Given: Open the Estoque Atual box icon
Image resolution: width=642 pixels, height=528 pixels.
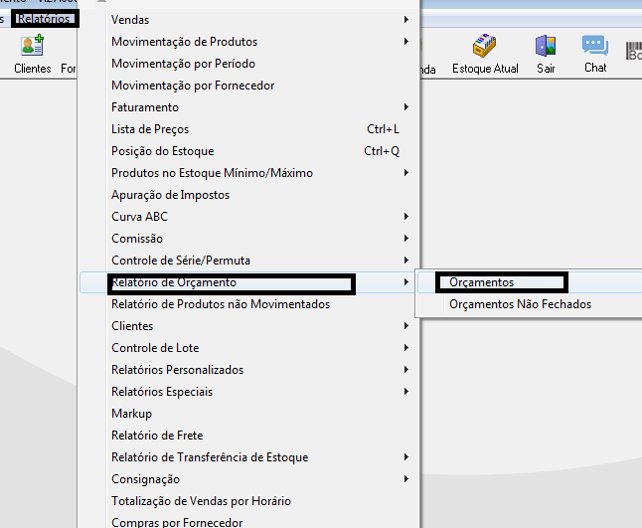Looking at the screenshot, I should (x=484, y=46).
